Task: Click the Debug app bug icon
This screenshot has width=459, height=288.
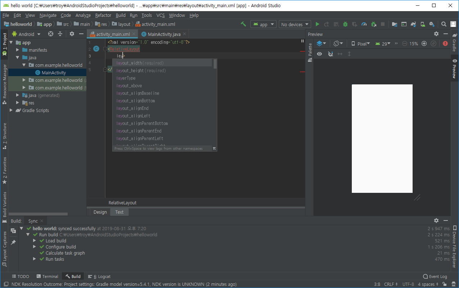Action: 345,24
